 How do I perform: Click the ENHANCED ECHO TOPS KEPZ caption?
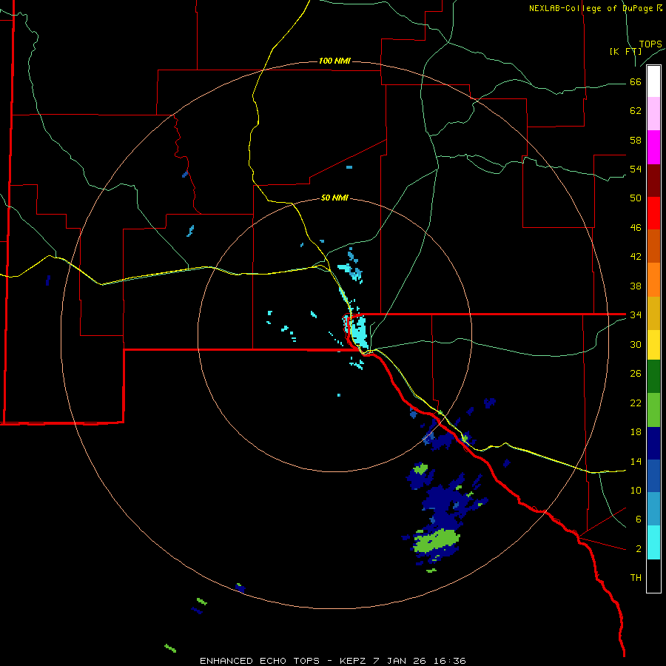click(x=333, y=661)
